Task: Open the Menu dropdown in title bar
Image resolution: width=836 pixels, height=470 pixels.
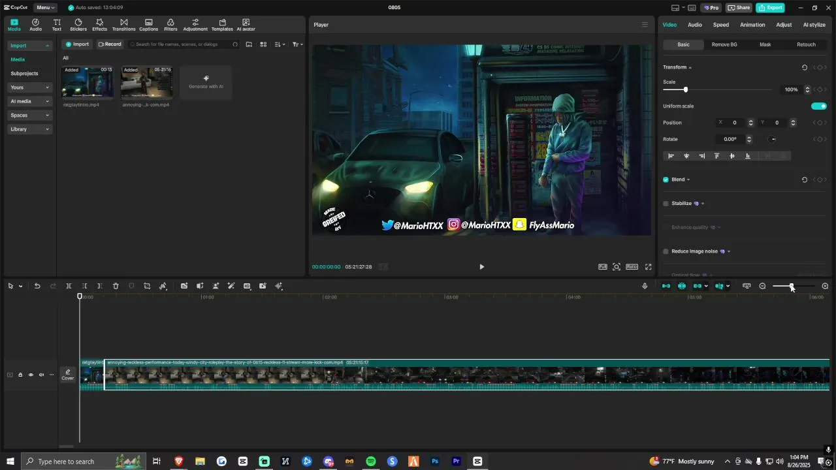Action: coord(45,8)
